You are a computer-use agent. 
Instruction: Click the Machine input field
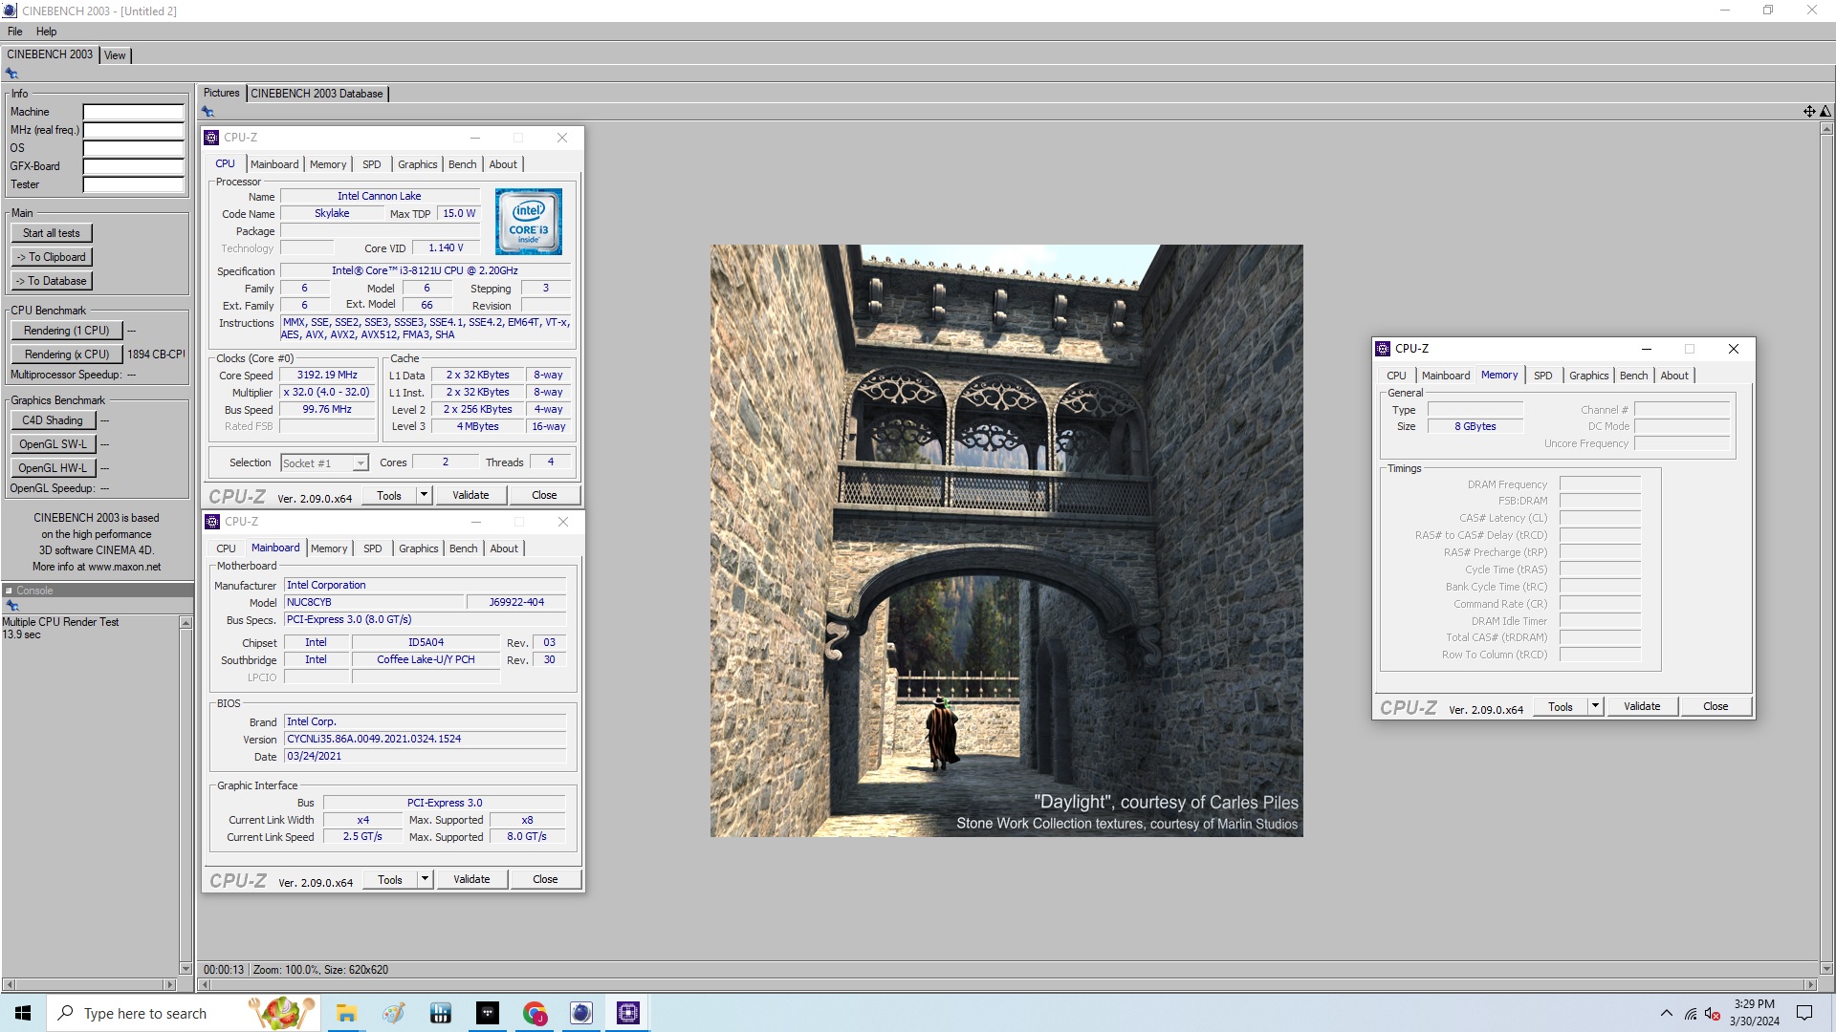point(133,112)
